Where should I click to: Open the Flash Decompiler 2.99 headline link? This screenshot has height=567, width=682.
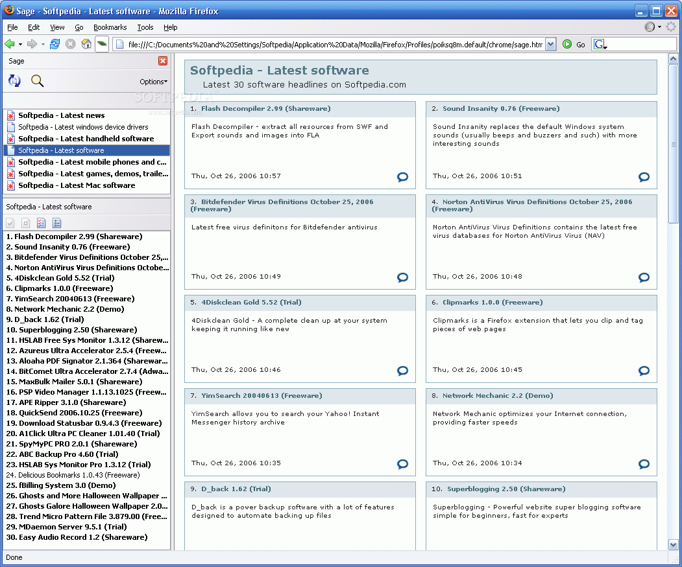point(265,109)
